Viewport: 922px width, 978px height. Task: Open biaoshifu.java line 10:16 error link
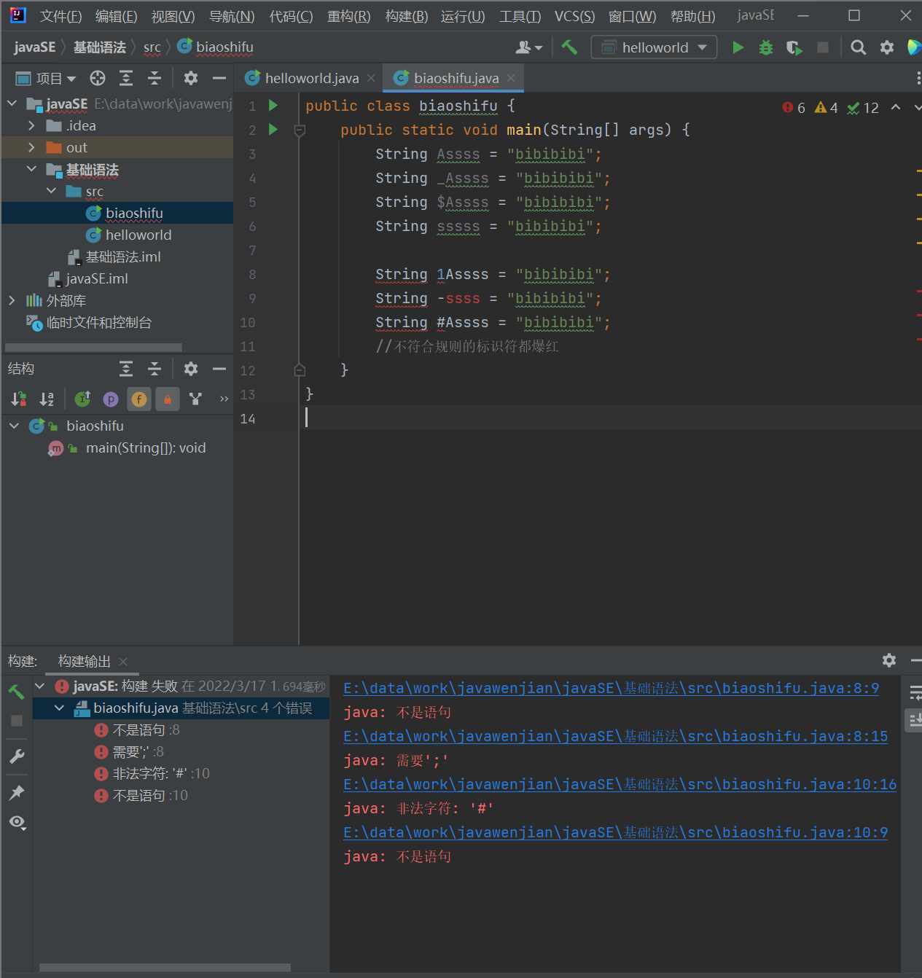[x=619, y=783]
